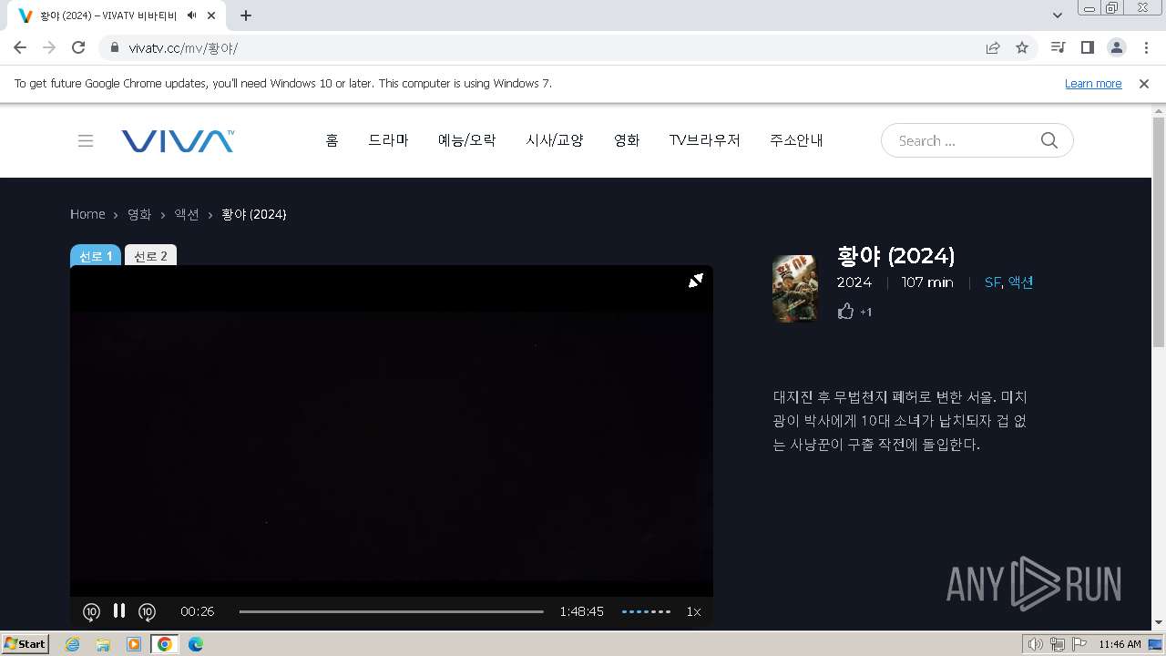This screenshot has width=1166, height=656.
Task: Open the 예능/오락 menu
Action: pos(467,140)
